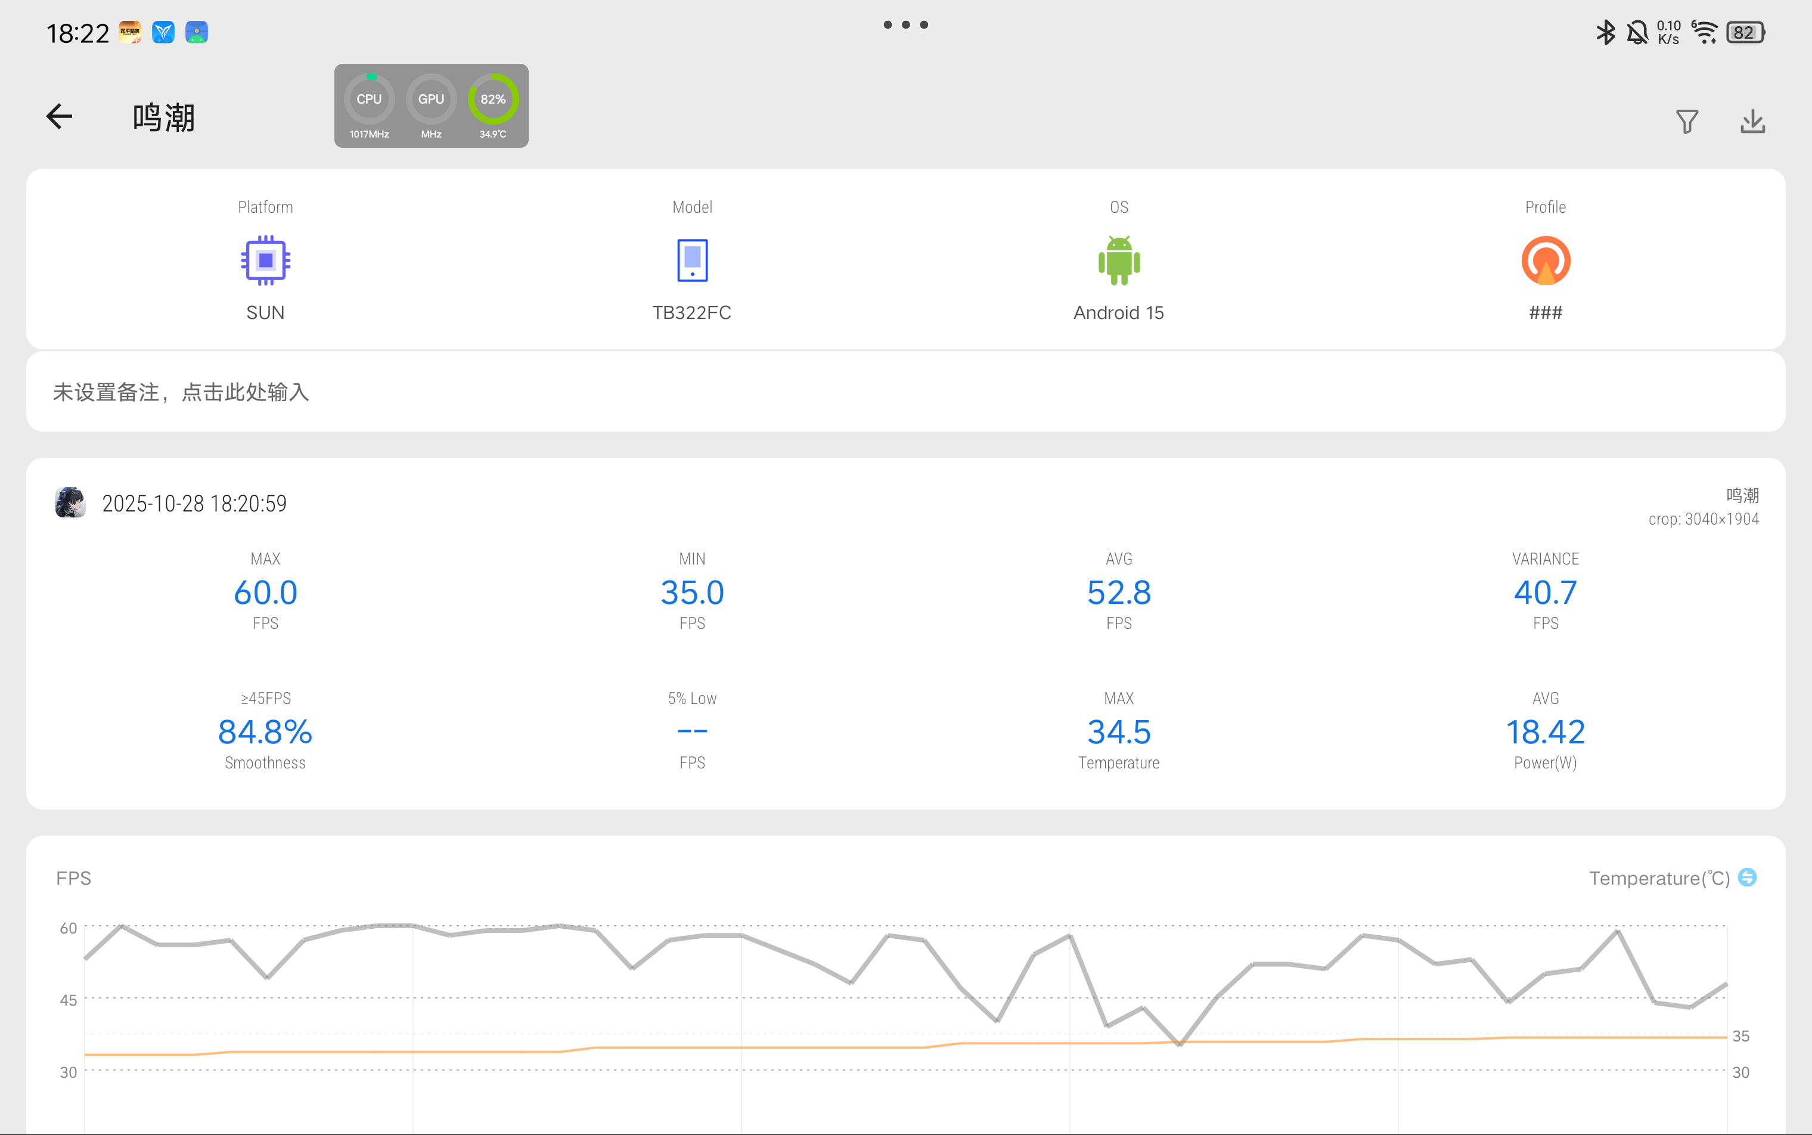The image size is (1812, 1135).
Task: Click the 18.42 average Power value
Action: pos(1546,732)
